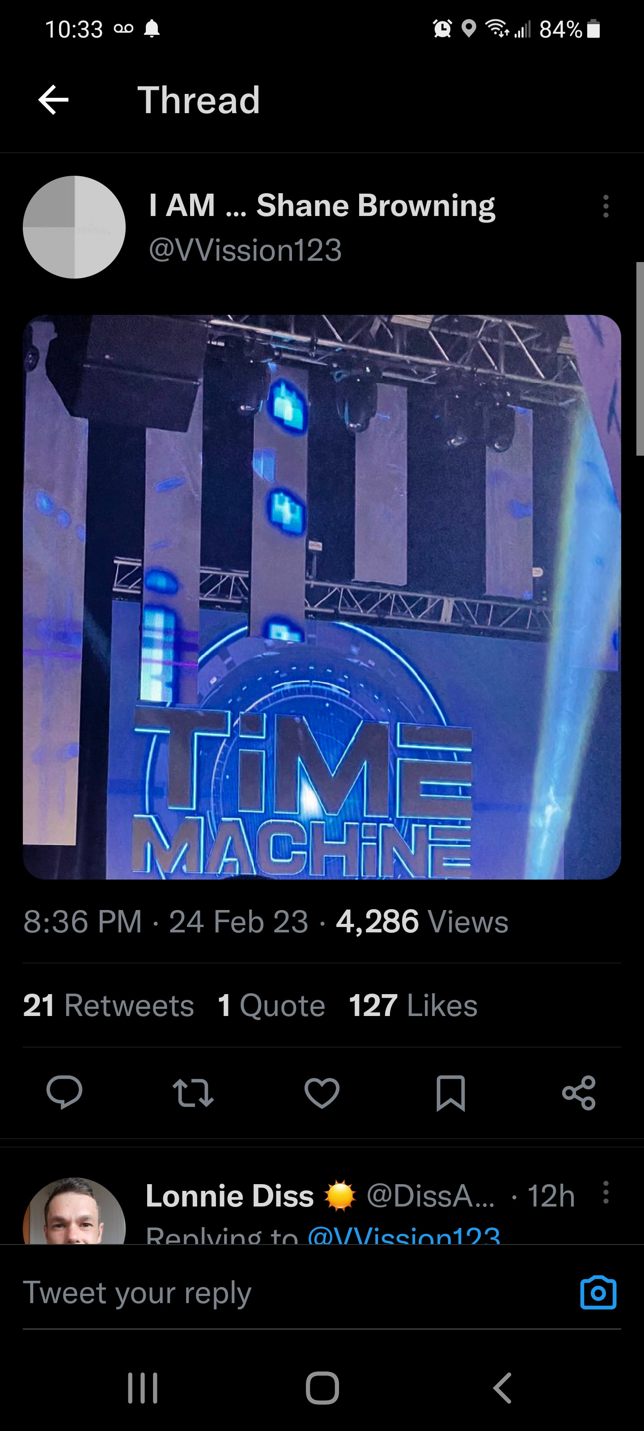Image resolution: width=644 pixels, height=1431 pixels.
Task: Tap the back arrow in Thread header
Action: (53, 100)
